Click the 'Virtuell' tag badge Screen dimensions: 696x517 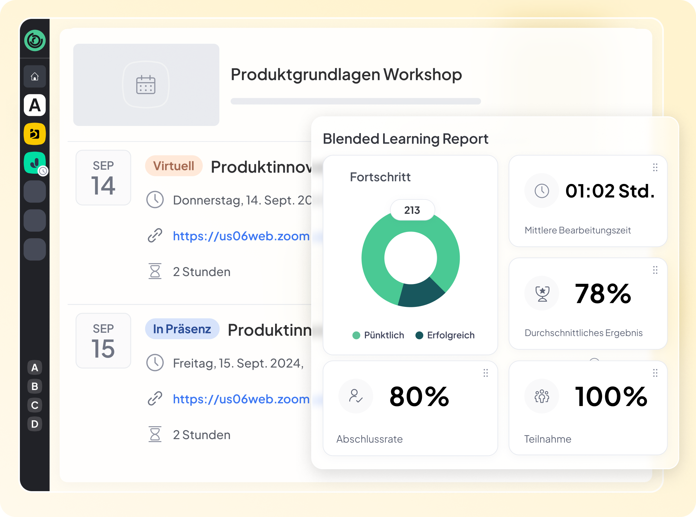(174, 166)
